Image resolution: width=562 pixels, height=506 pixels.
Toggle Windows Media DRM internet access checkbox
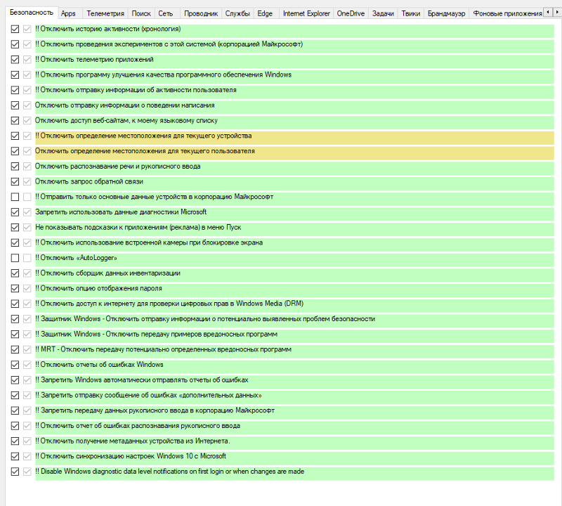(x=15, y=304)
